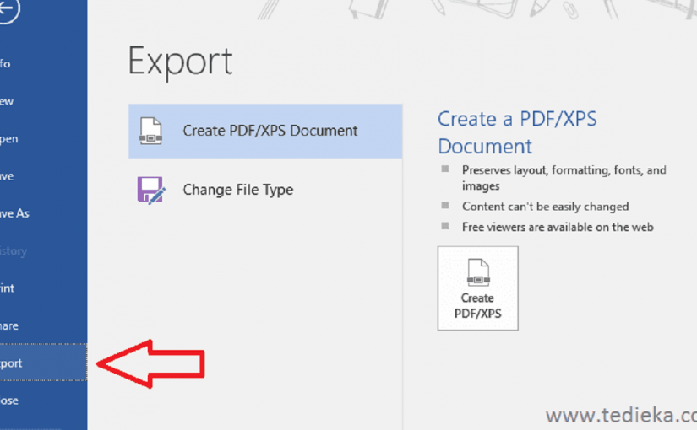Select the Export sidebar item
697x430 pixels.
click(x=44, y=363)
